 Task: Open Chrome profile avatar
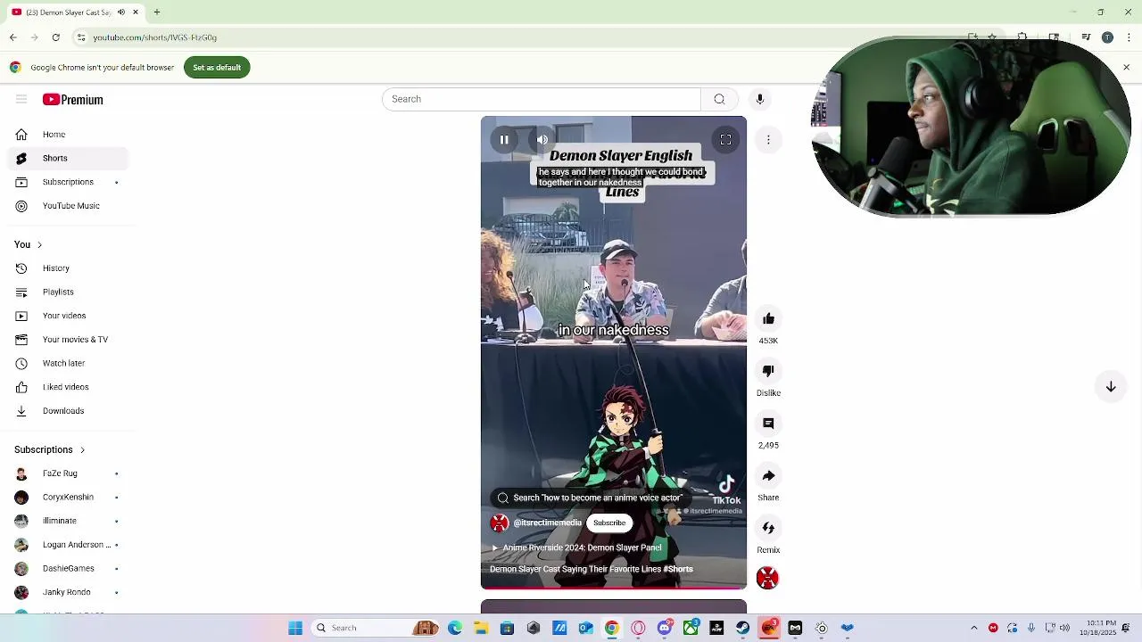point(1107,37)
